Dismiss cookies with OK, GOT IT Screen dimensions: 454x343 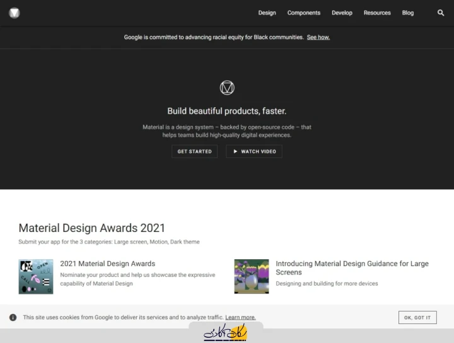pos(417,317)
